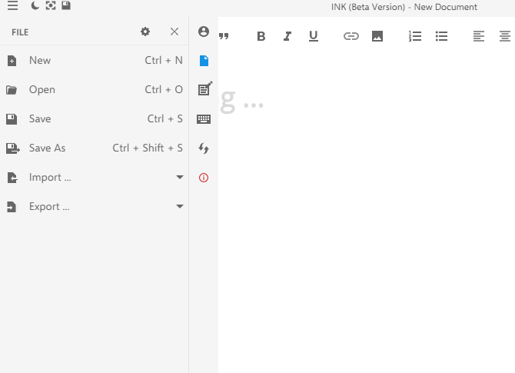
Task: Click the Import row icon
Action: pyautogui.click(x=12, y=178)
